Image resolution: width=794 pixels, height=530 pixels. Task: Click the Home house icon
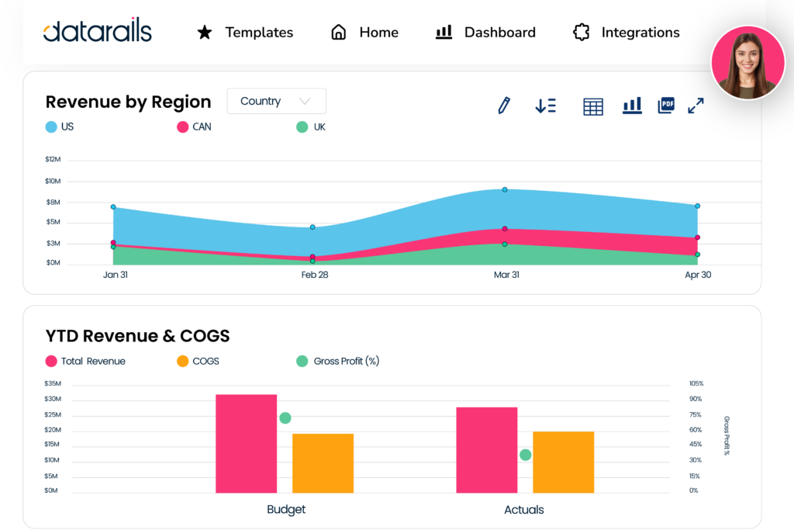(x=338, y=32)
